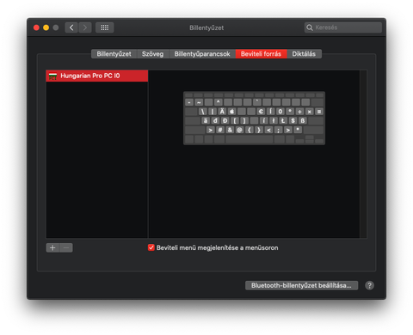The image size is (413, 335).
Task: Open the Billentyűparancsok tab
Action: click(202, 54)
